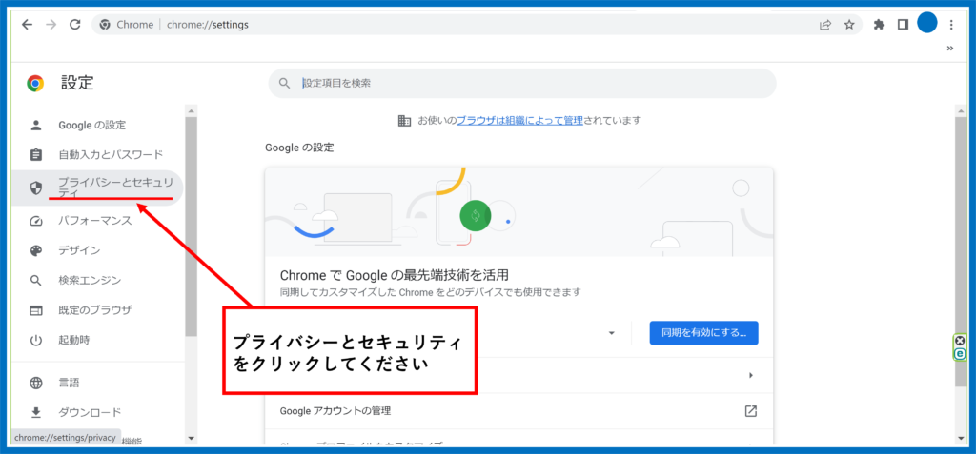Click sidebar scrollbar down arrow
This screenshot has width=976, height=454.
(x=191, y=439)
